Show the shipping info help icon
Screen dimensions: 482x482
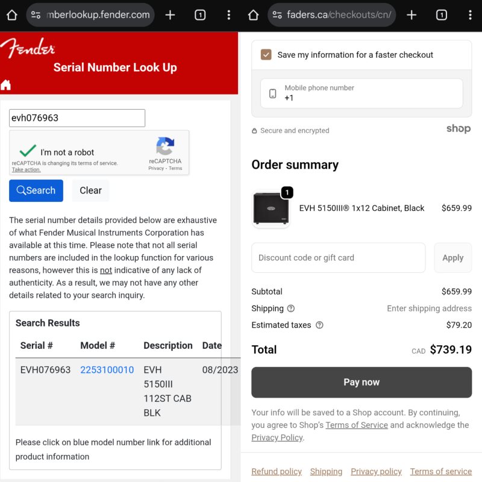(291, 308)
